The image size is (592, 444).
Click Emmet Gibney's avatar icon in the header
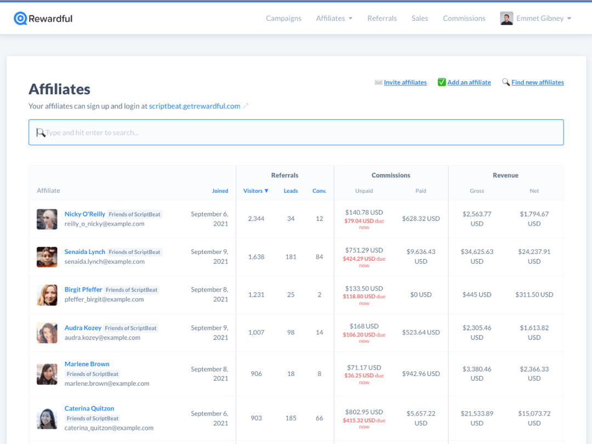[x=506, y=18]
